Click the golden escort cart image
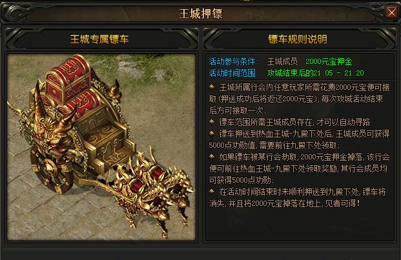The image size is (401, 260). coord(101,147)
